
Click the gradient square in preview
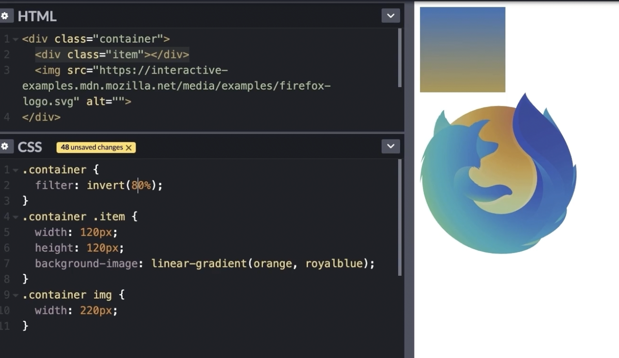463,49
